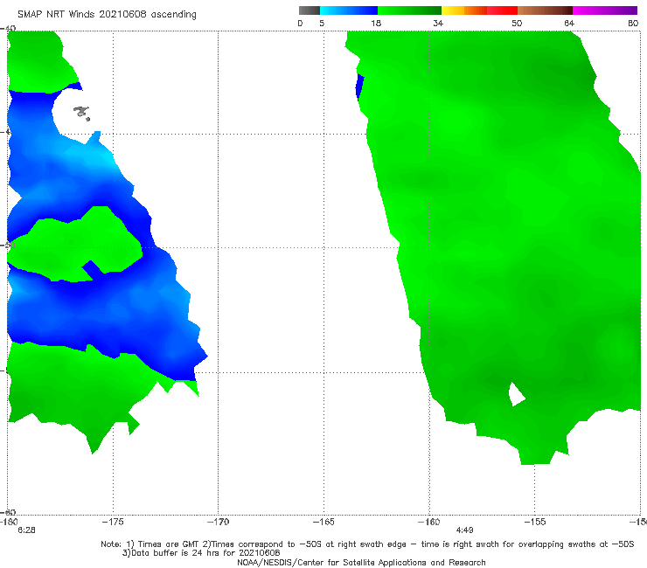Click the color bar label '64'

[x=569, y=23]
